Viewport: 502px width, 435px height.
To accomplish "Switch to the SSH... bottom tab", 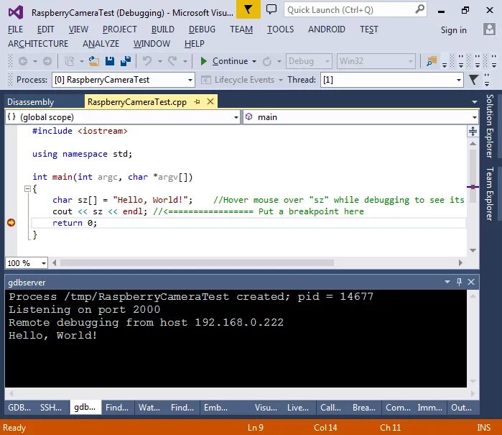I will 51,408.
